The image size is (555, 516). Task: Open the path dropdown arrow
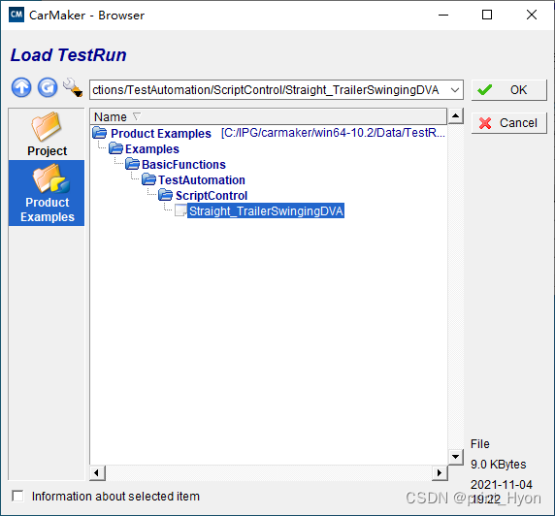(455, 90)
